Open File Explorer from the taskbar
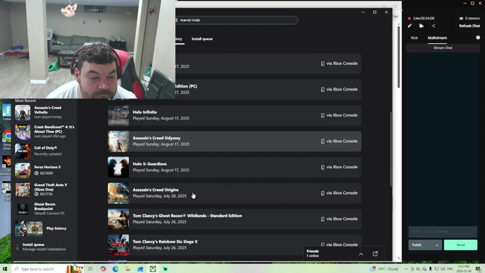Screen dimensions: 485x273 point(128,269)
